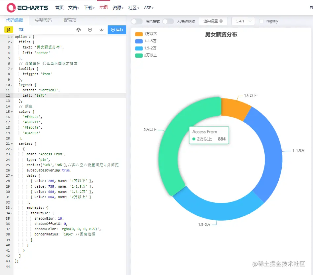
Task: Toggle legend item 1.5-2万 cyan swatch
Action: tap(139, 48)
